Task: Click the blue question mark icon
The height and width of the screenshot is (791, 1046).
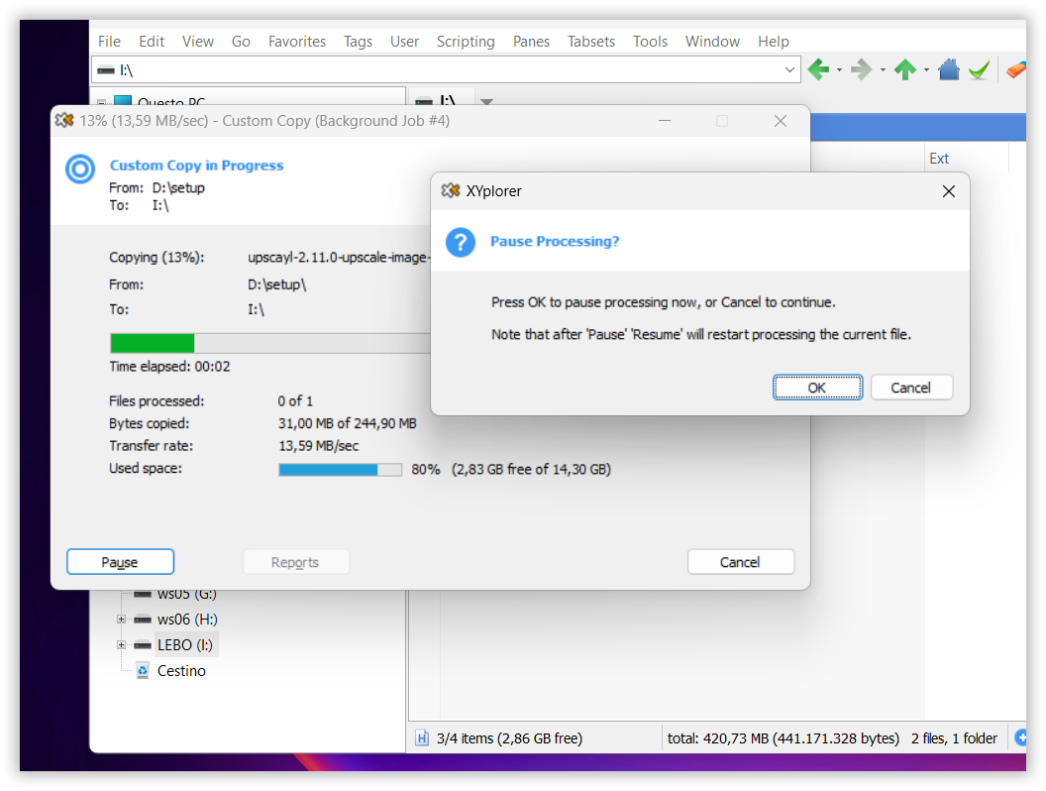Action: [461, 242]
